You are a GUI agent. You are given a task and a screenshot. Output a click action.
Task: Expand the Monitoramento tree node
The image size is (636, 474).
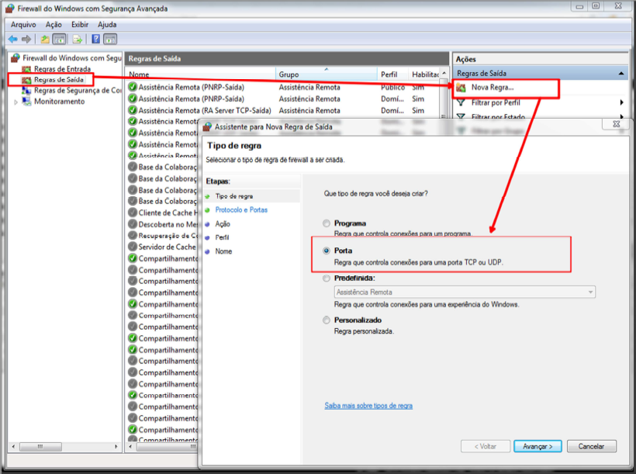16,102
